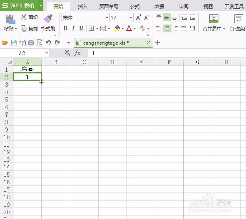
Task: Toggle bold formatting
Action: pyautogui.click(x=65, y=28)
